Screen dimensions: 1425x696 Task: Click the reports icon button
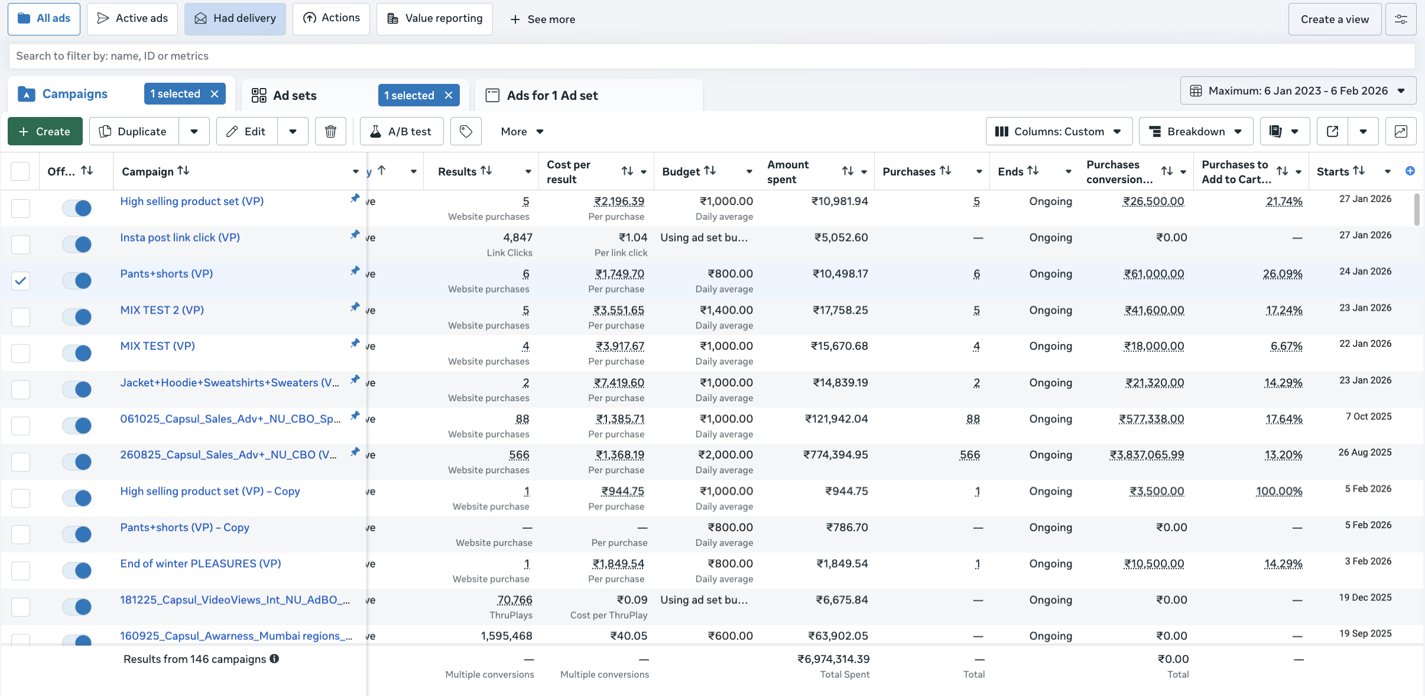point(1275,131)
